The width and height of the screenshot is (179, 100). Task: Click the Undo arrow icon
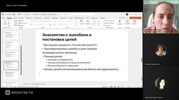22,14
